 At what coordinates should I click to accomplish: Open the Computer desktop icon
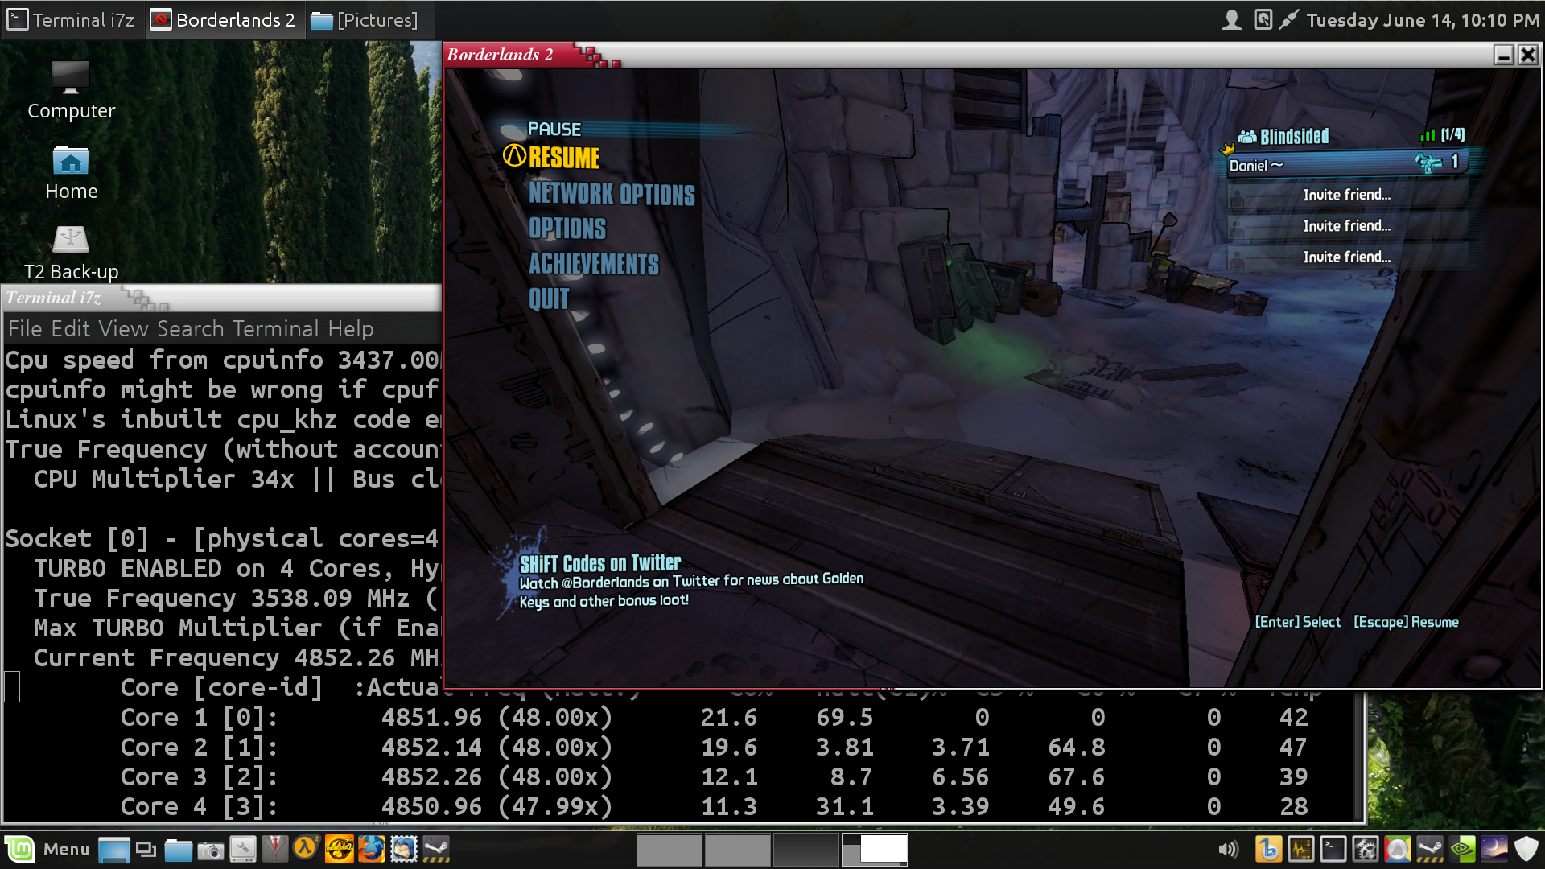pyautogui.click(x=71, y=91)
